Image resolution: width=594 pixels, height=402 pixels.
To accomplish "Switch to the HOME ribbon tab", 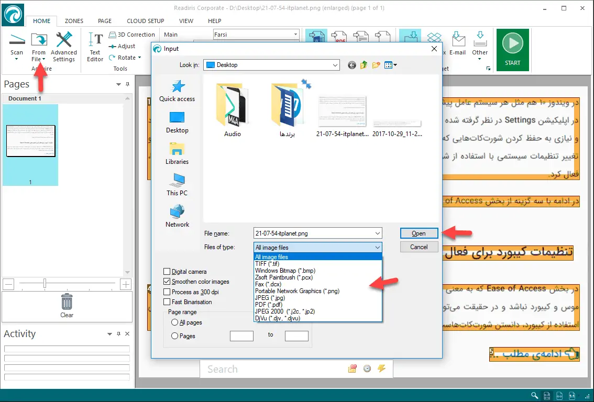I will 42,21.
